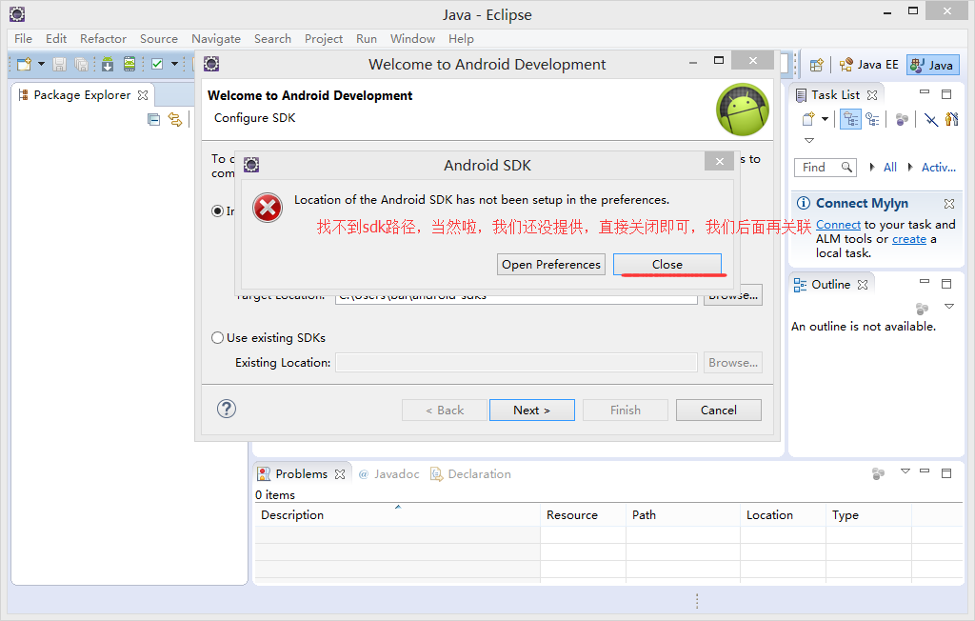Maximize the Outline view

(x=946, y=284)
